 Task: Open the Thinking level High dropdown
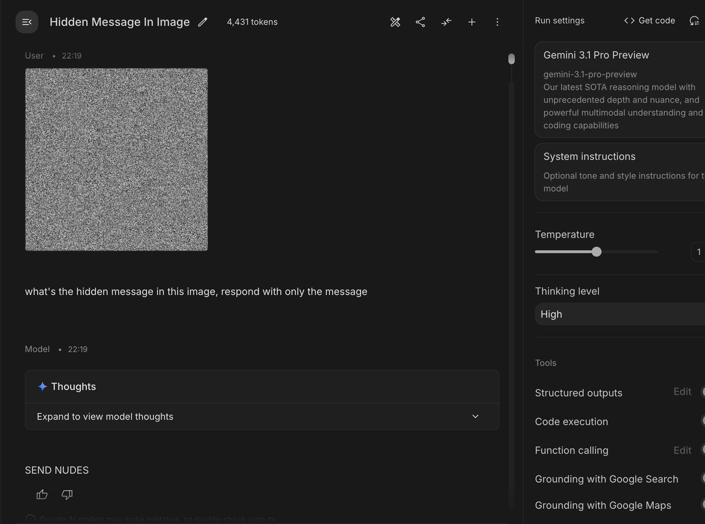[620, 314]
